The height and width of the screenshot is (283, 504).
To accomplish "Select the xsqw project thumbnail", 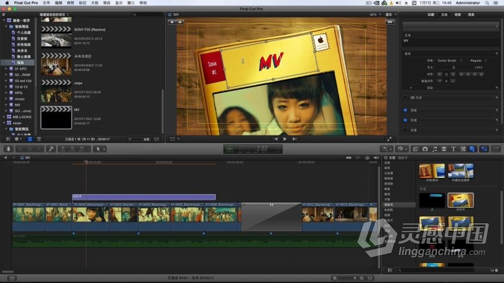I will click(56, 91).
